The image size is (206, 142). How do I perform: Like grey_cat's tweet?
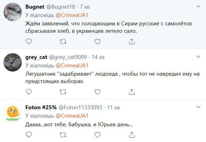pos(97,92)
